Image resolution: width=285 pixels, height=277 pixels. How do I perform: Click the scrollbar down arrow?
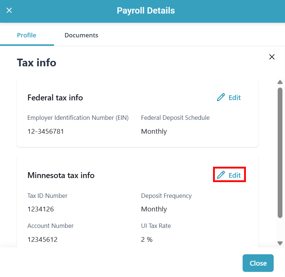click(280, 243)
